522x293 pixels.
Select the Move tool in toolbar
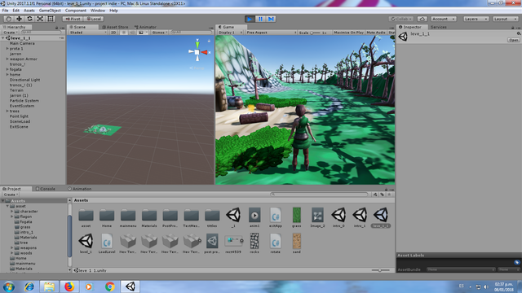tap(19, 19)
